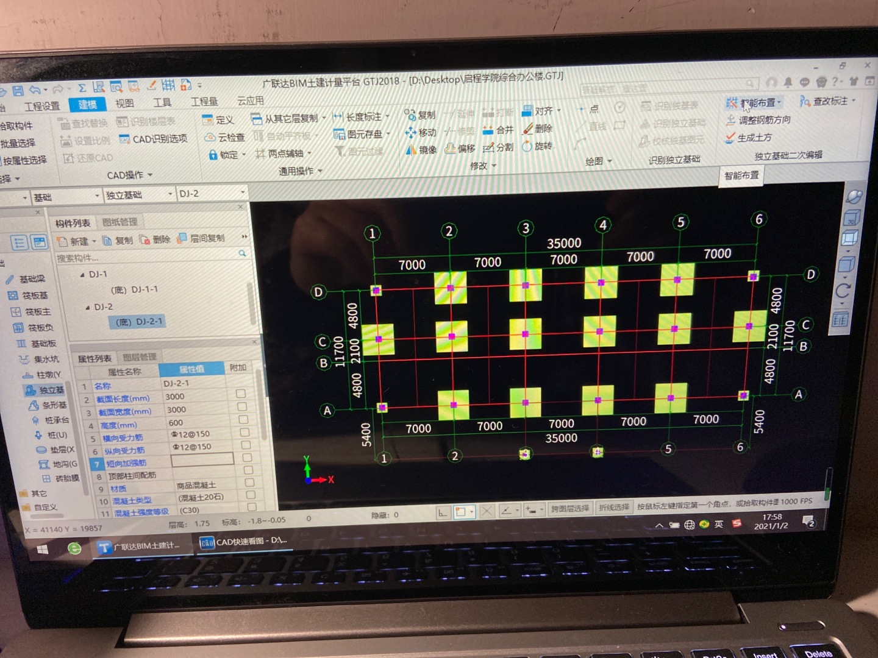
Task: Tick the 附加 checkbox for 材质 row
Action: [x=249, y=483]
